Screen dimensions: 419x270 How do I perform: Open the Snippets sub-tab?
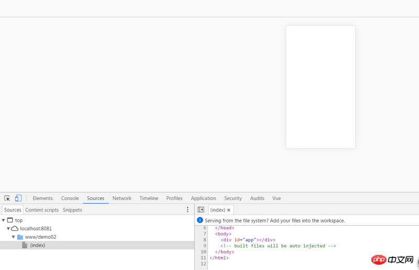tap(72, 210)
